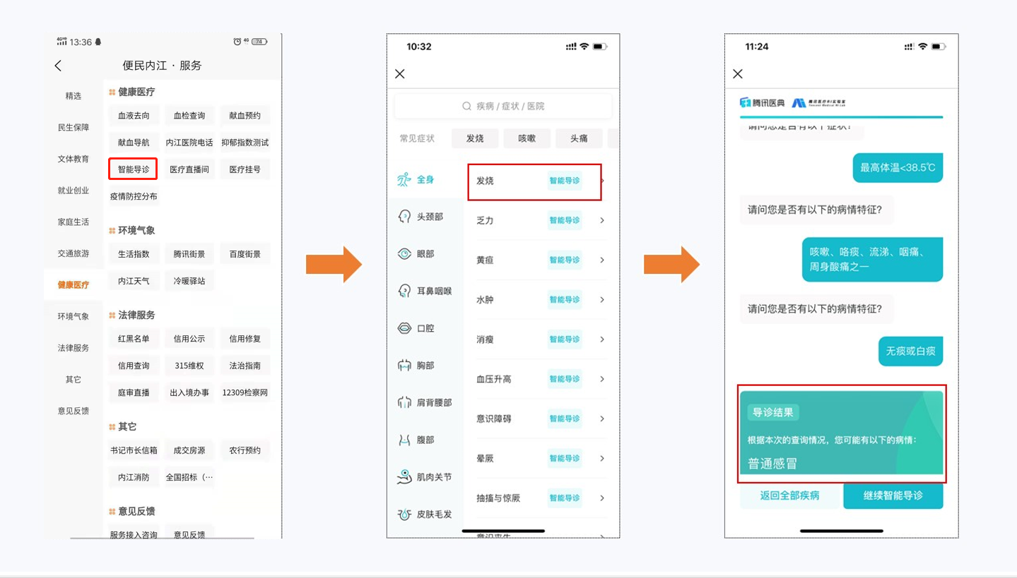This screenshot has height=578, width=1017.
Task: Open 献血预约 service
Action: 245,116
